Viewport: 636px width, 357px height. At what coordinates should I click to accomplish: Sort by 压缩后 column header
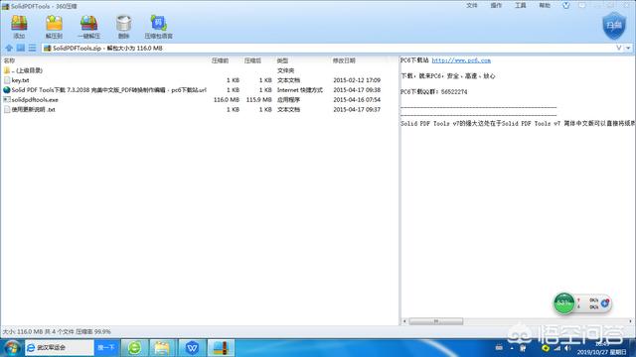(x=252, y=60)
